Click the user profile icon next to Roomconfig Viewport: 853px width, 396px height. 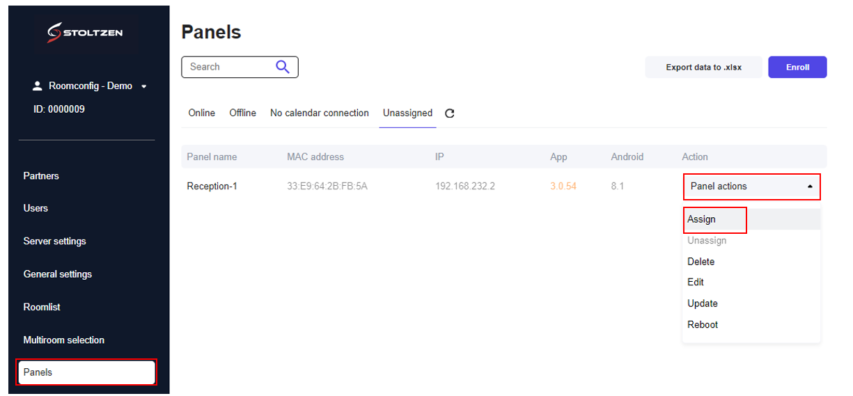[38, 86]
